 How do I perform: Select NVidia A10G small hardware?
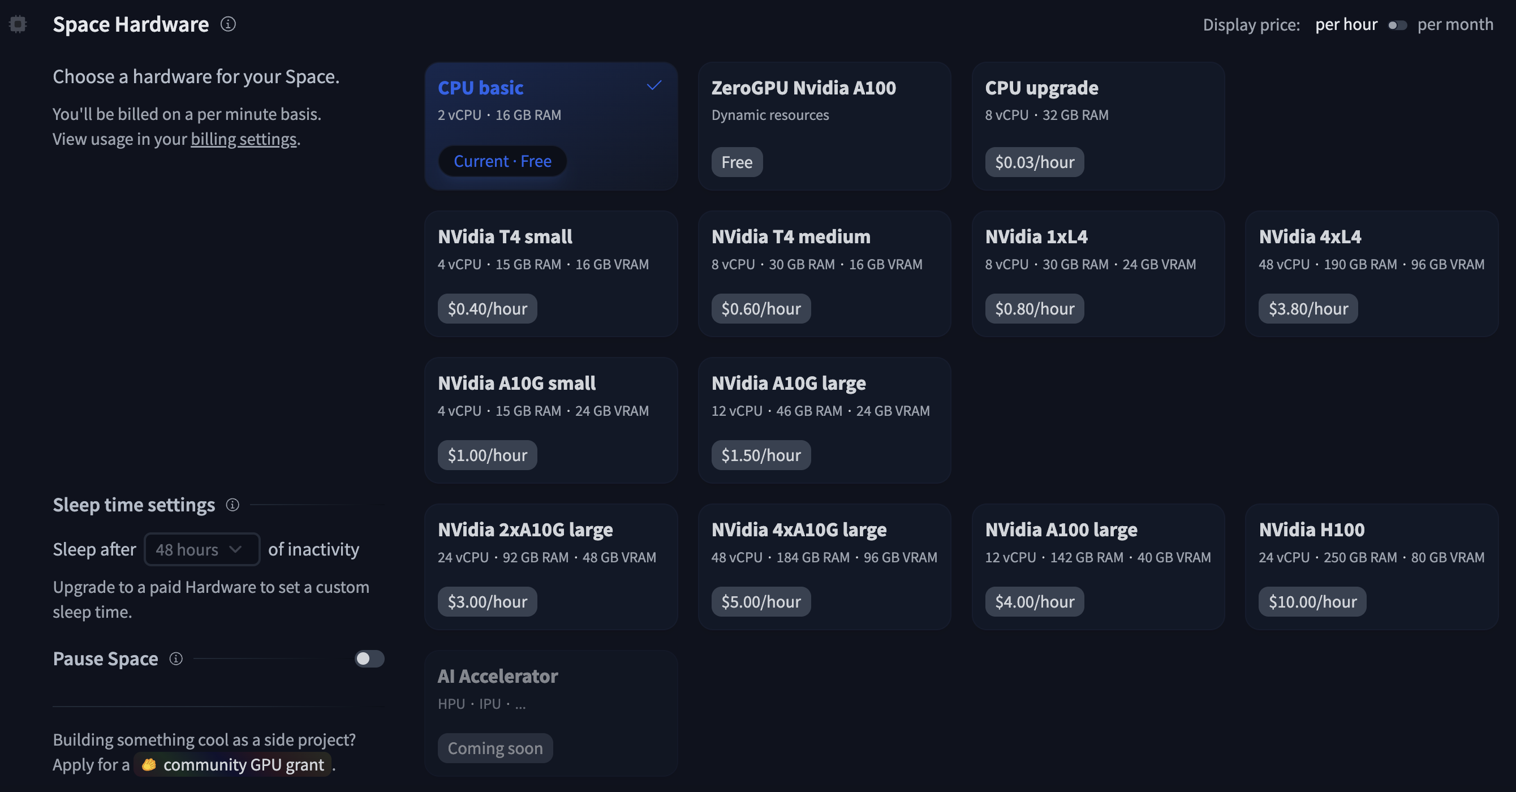(x=551, y=420)
